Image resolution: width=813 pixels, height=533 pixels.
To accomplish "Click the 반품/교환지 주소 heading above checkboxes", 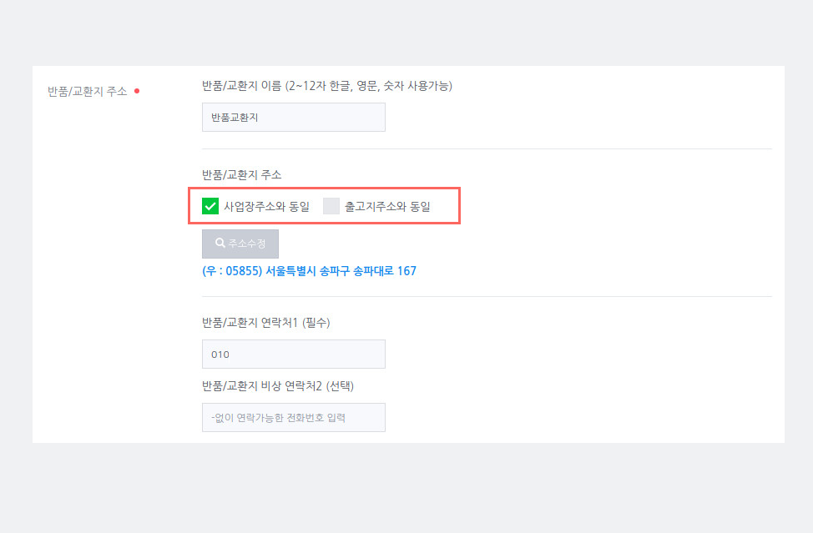I will click(x=241, y=175).
